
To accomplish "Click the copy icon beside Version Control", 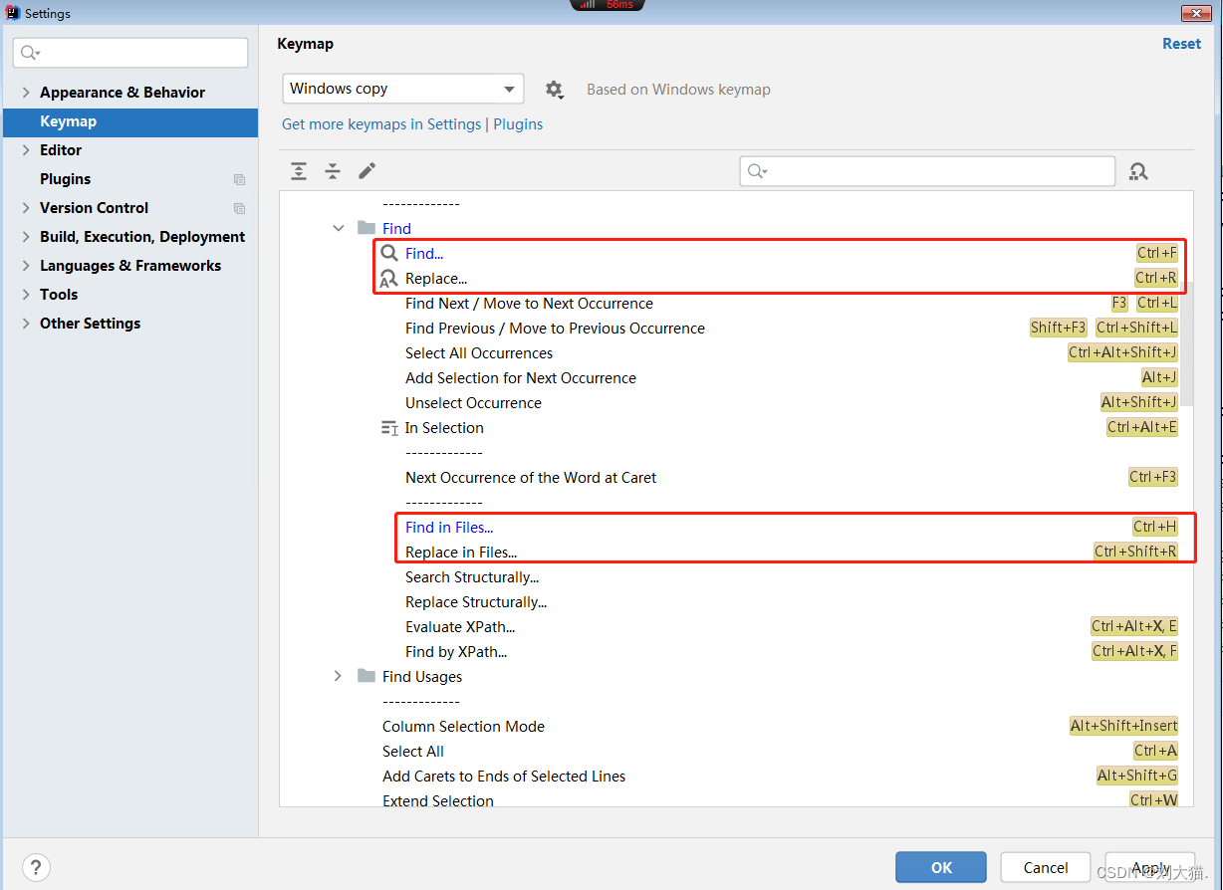I will [x=239, y=209].
